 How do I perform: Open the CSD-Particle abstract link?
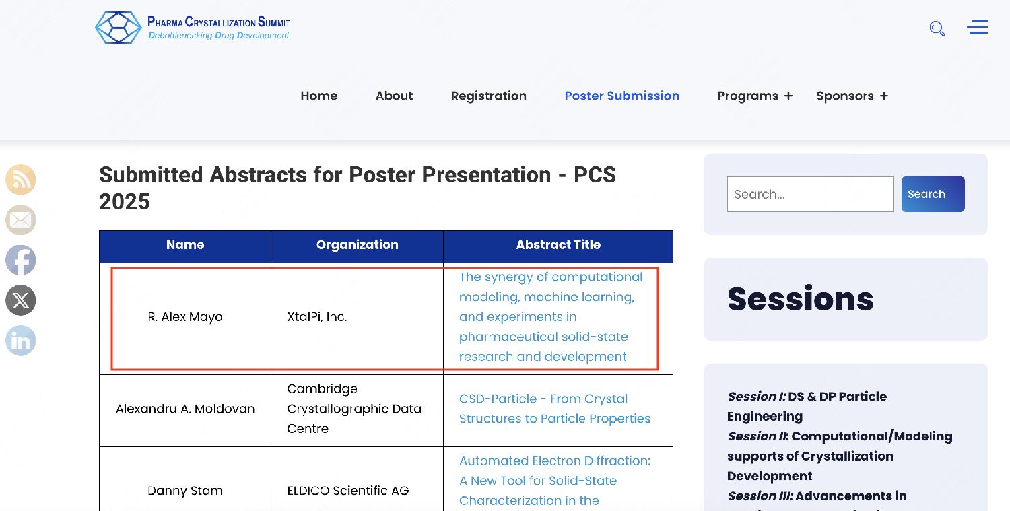(x=555, y=409)
